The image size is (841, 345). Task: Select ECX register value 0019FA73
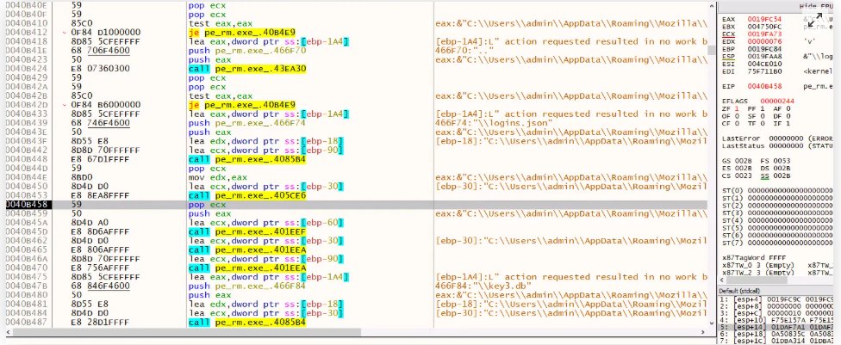point(764,34)
